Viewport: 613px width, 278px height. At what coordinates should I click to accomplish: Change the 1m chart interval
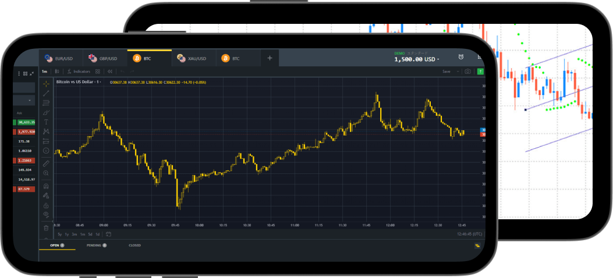45,72
